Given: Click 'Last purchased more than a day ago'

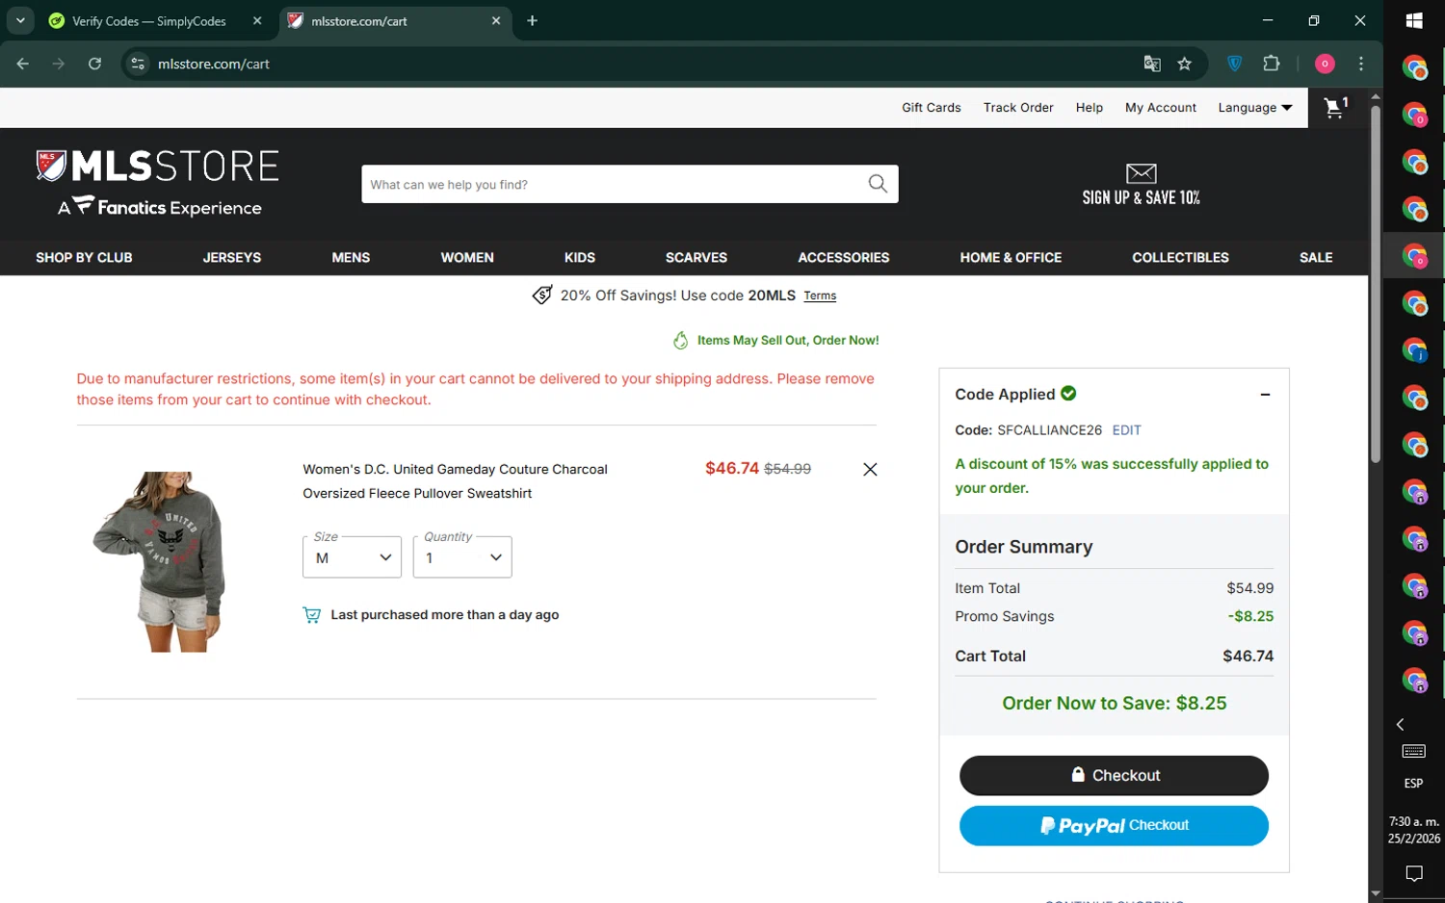Looking at the screenshot, I should 444,615.
